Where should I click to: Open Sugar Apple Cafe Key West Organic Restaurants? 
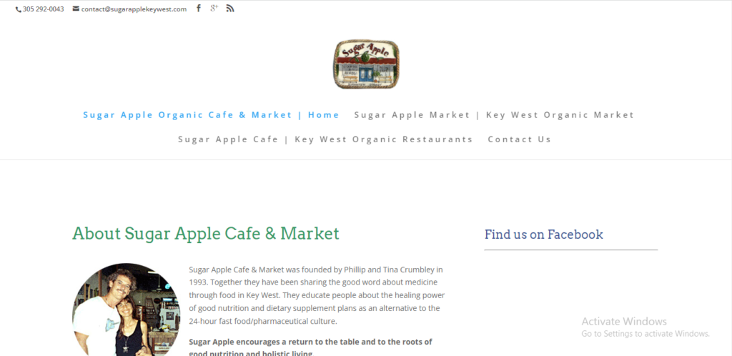pyautogui.click(x=325, y=139)
